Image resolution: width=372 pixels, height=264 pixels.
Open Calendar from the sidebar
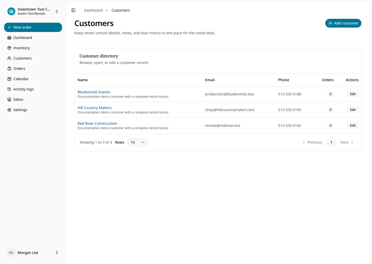[33, 79]
